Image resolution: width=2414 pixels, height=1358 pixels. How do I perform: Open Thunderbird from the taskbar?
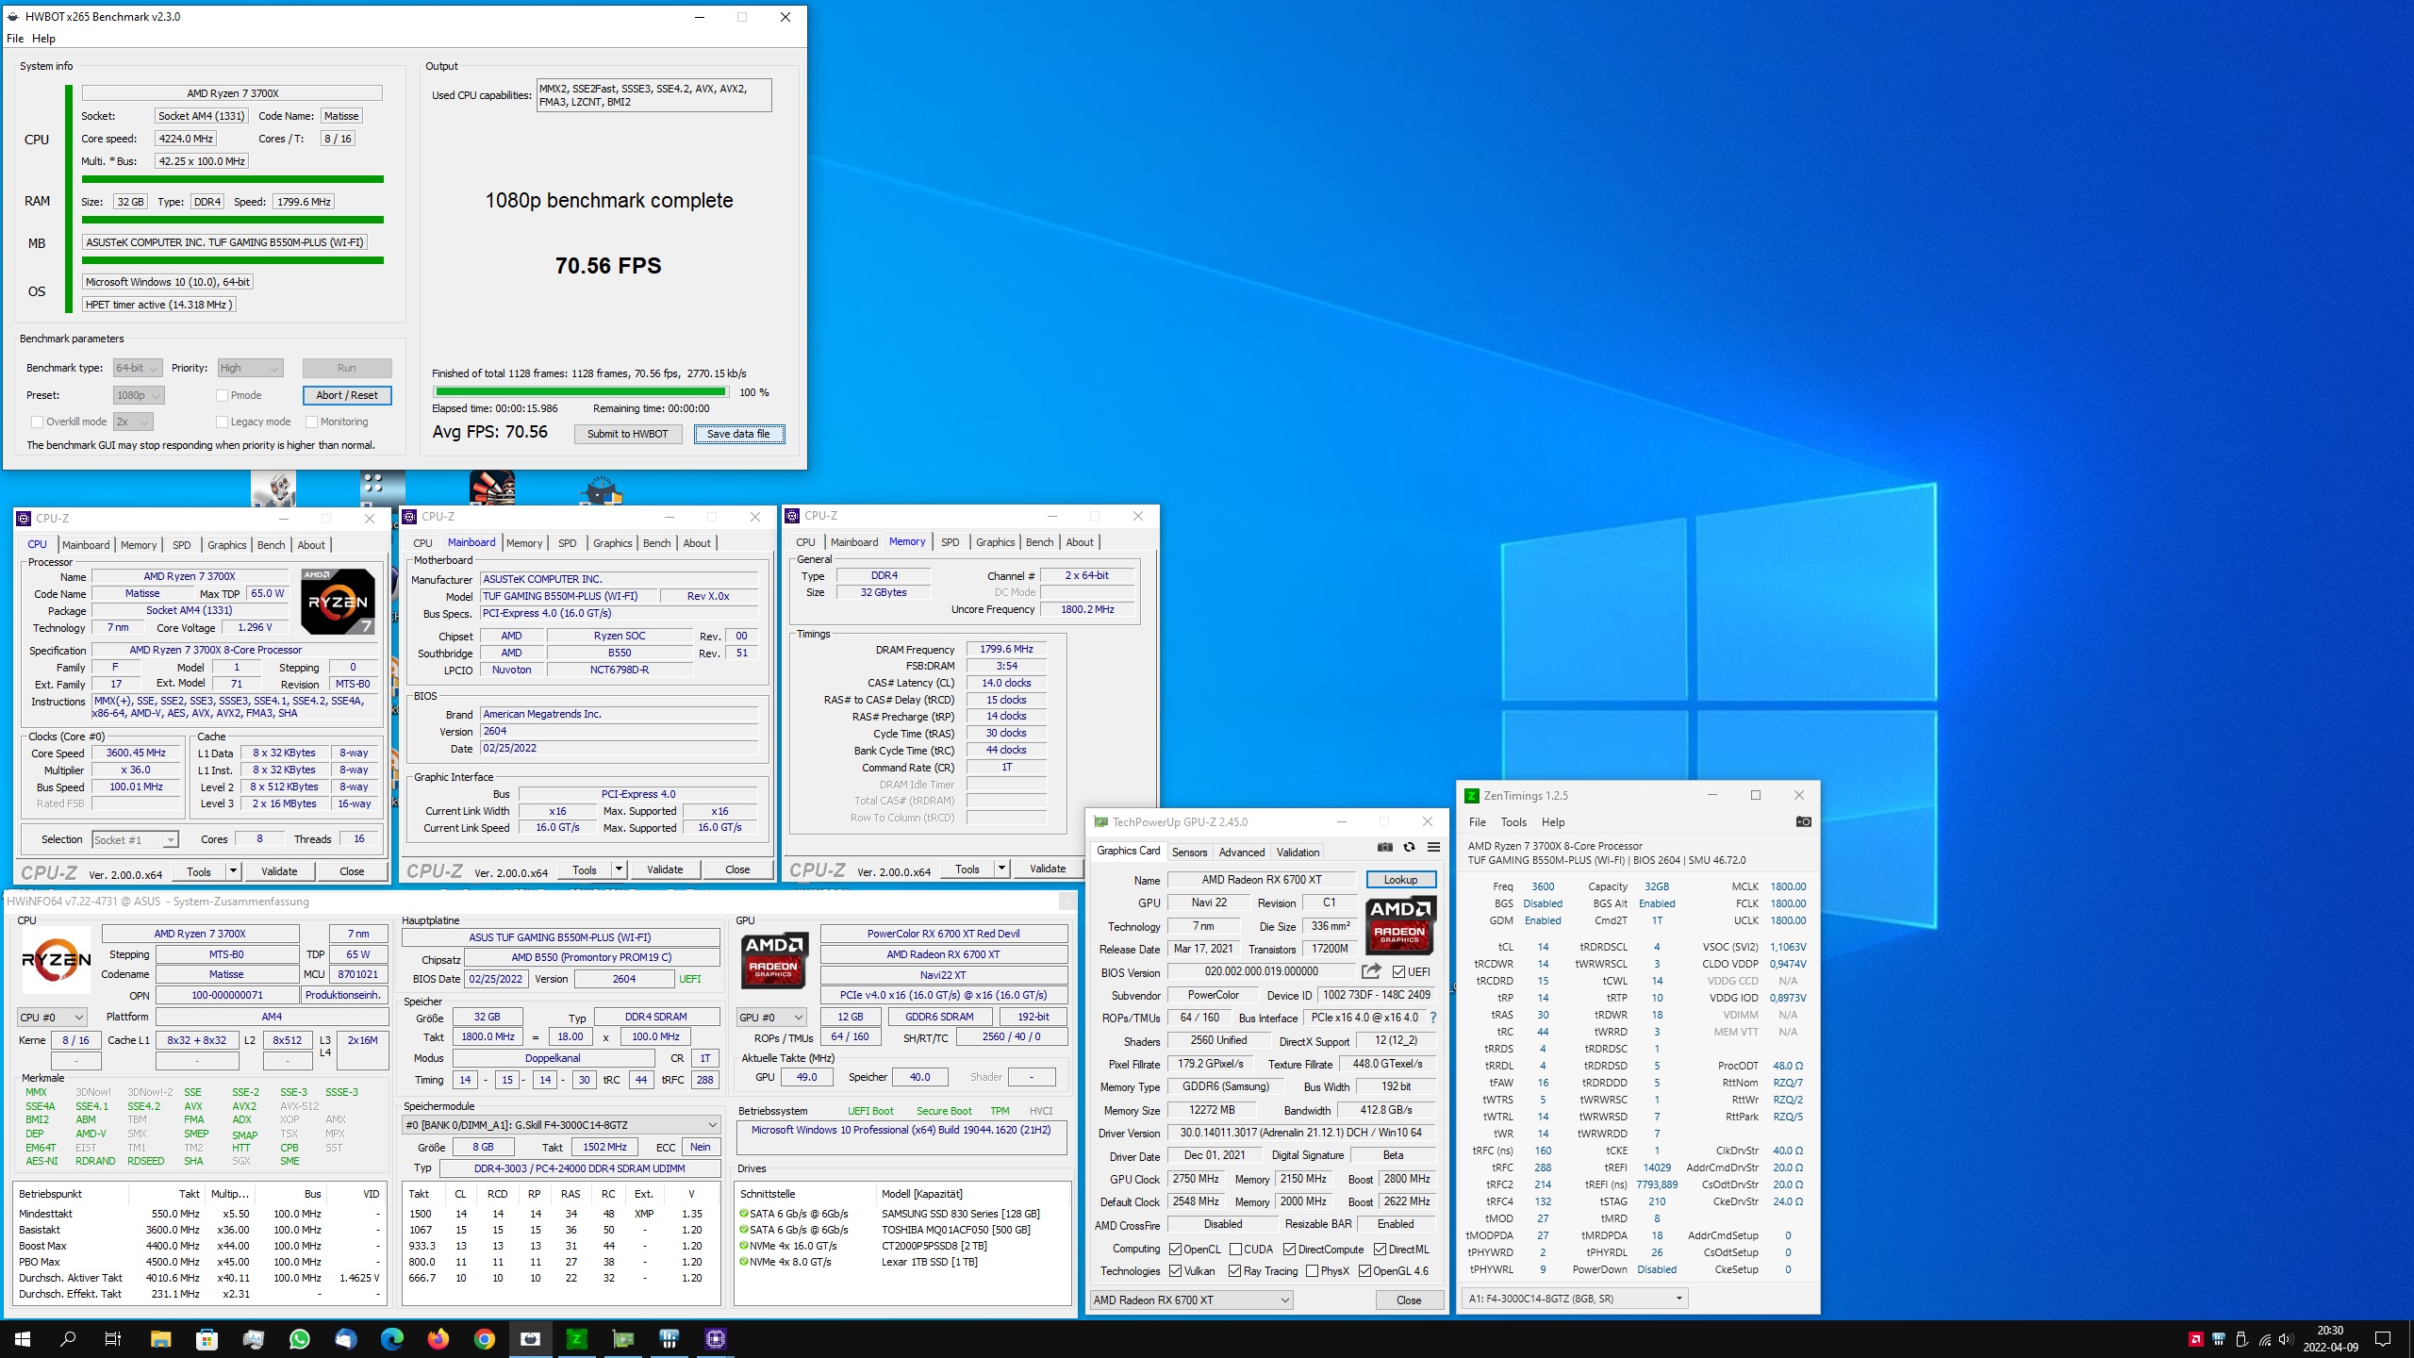(x=346, y=1339)
